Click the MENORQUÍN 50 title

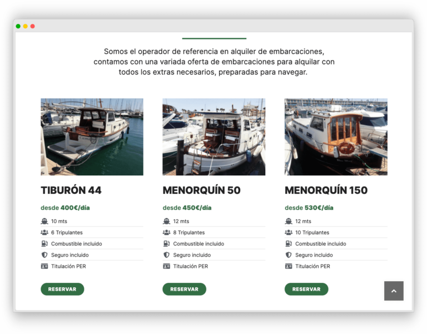(201, 190)
